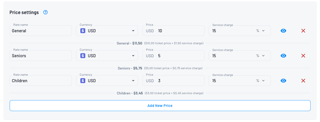Toggle visibility of the General rate
This screenshot has width=320, height=122.
283,31
